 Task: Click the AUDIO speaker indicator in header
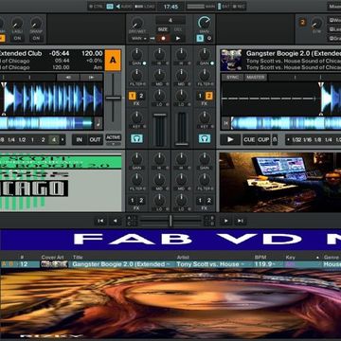click(123, 7)
